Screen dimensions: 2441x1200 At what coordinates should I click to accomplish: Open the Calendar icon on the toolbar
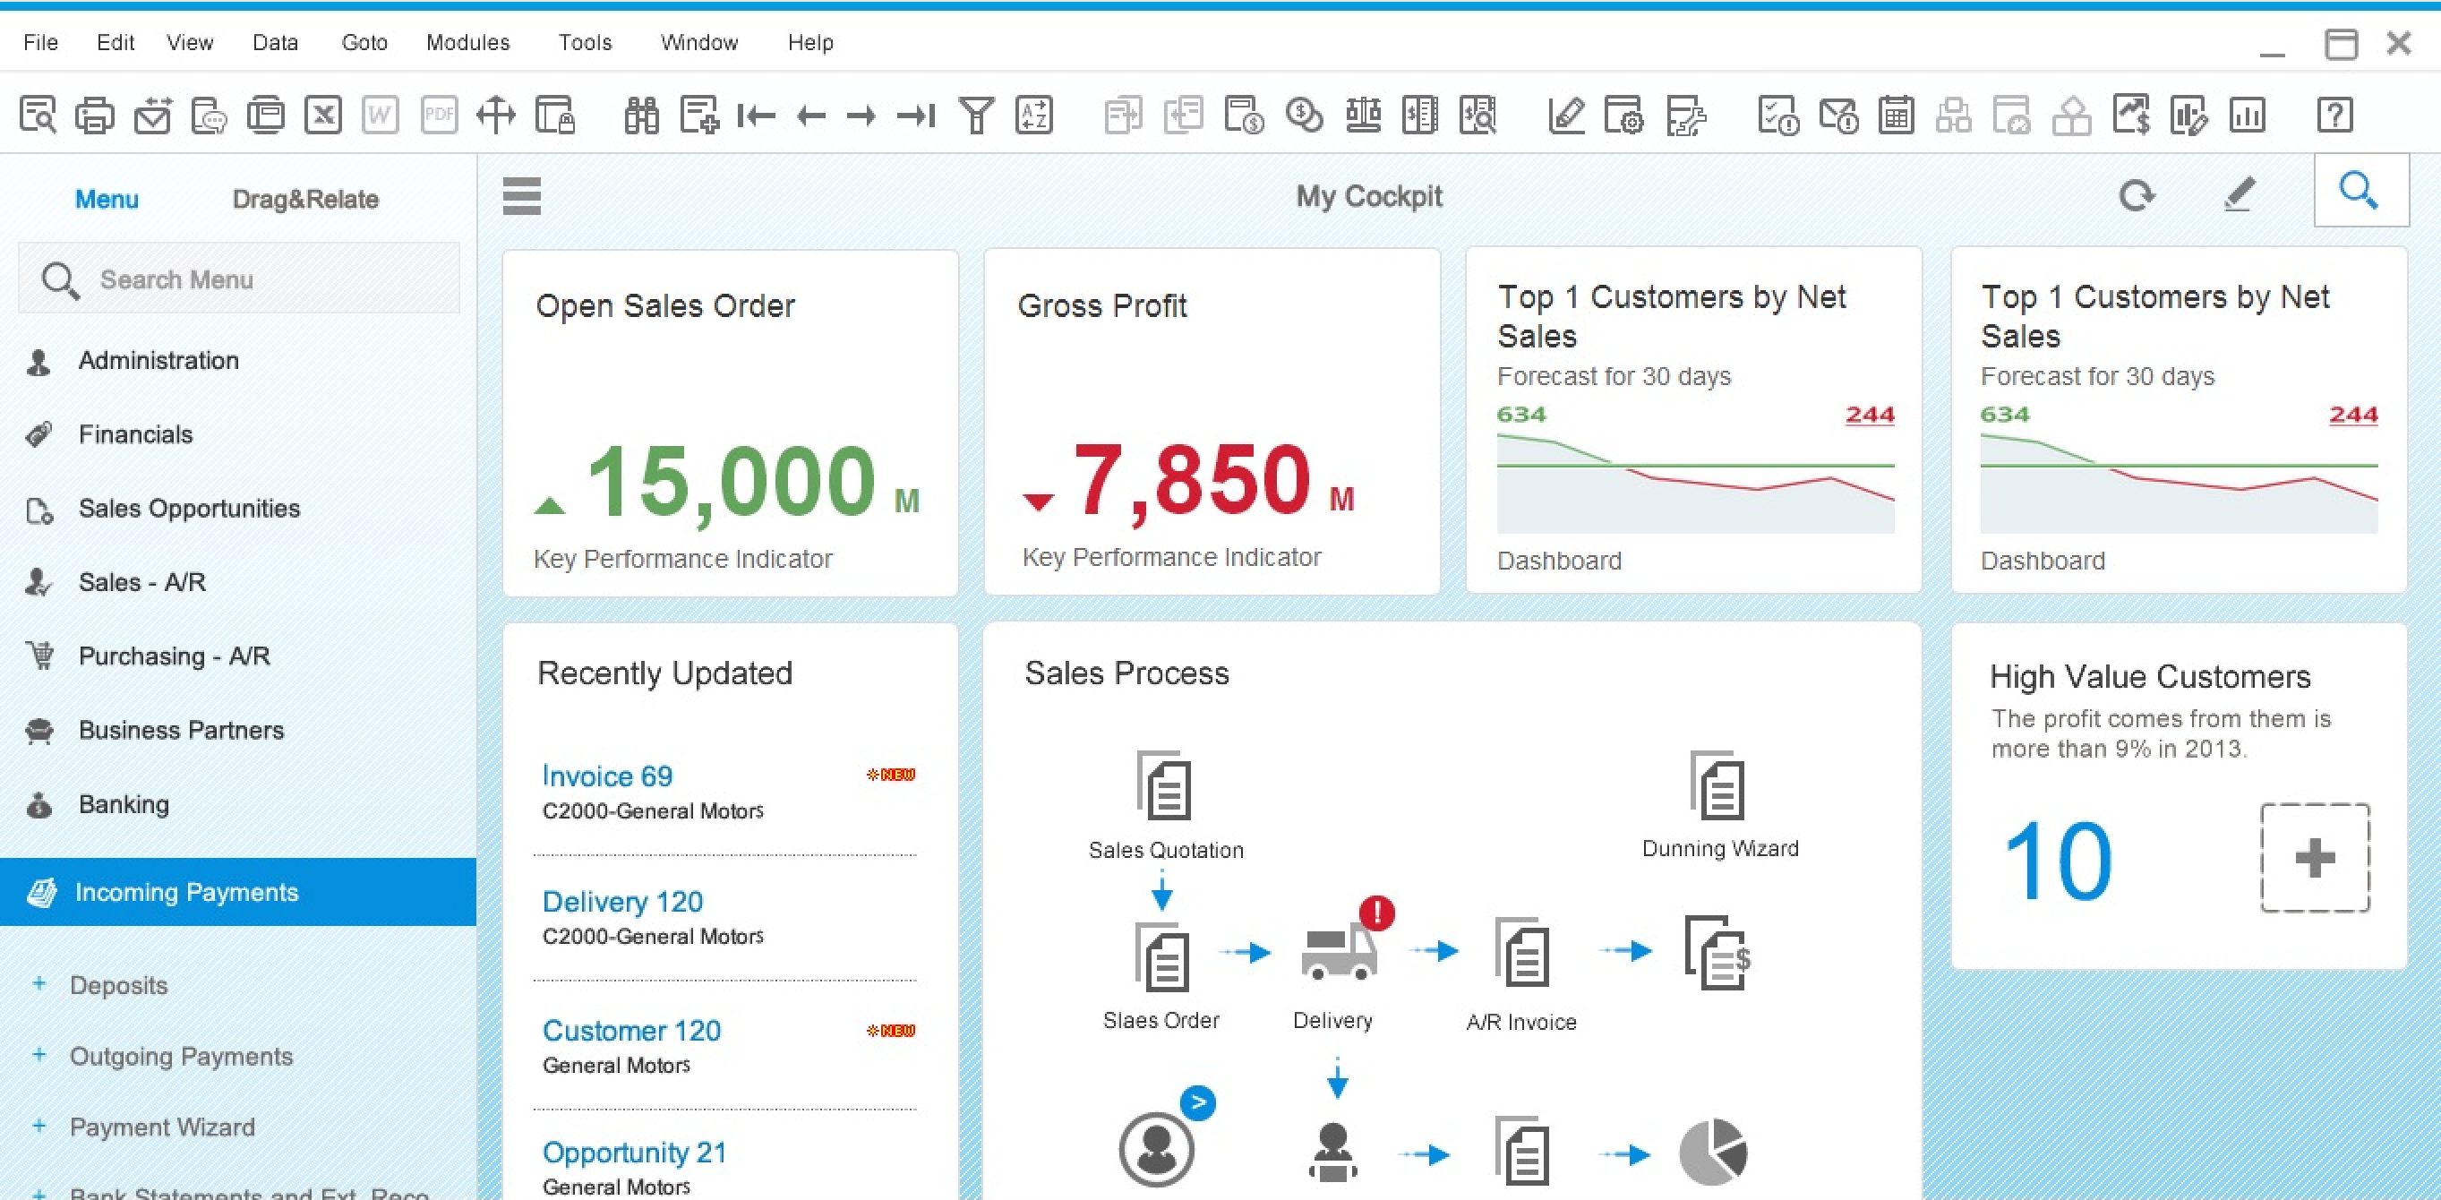pyautogui.click(x=1897, y=115)
